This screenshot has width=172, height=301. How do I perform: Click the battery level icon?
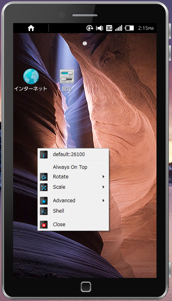(x=129, y=28)
